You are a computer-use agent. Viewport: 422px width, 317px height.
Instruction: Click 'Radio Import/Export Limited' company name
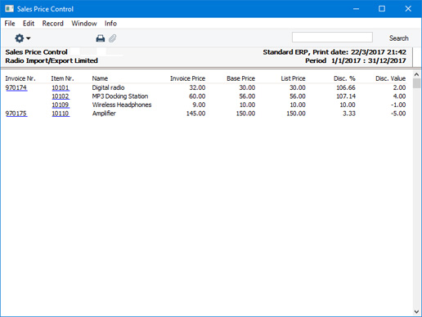coord(52,60)
